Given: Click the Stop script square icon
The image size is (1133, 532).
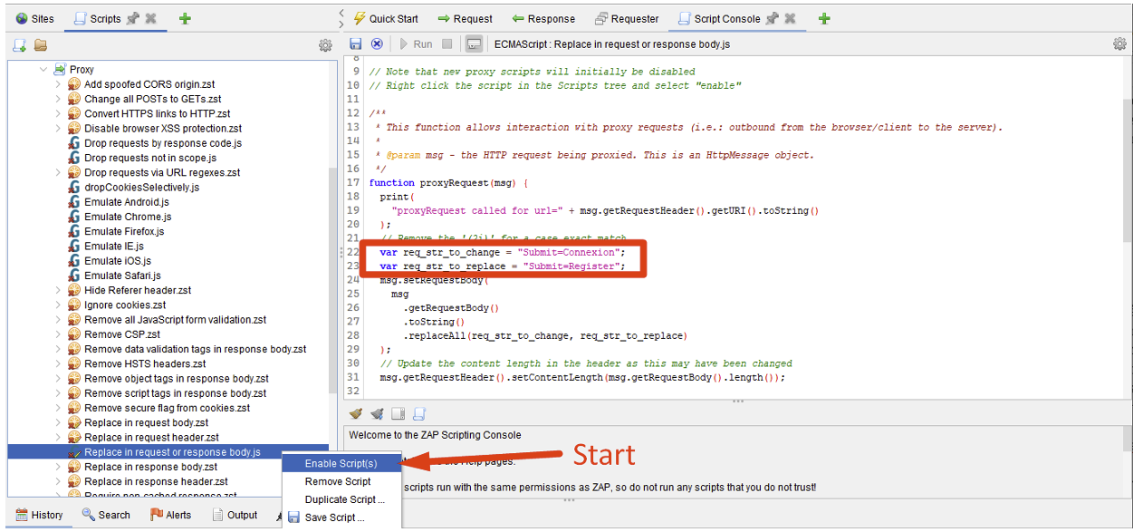Looking at the screenshot, I should click(447, 44).
